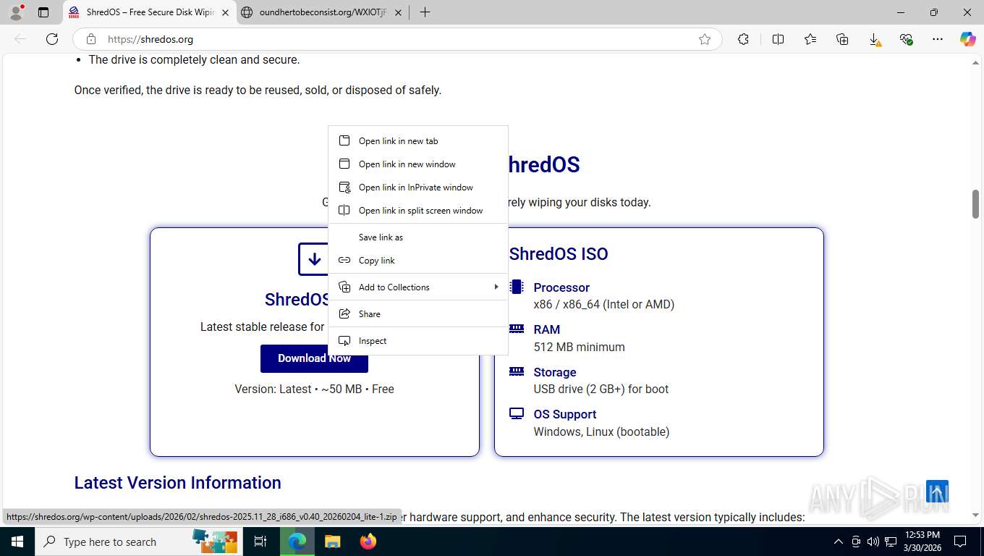The height and width of the screenshot is (556, 984).
Task: Click the text Windows, Linux (bootable)
Action: tap(601, 432)
